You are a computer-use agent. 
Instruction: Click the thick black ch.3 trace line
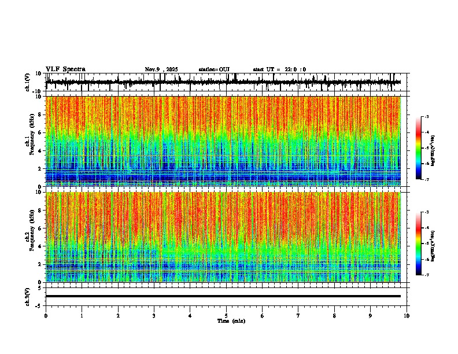pyautogui.click(x=223, y=296)
